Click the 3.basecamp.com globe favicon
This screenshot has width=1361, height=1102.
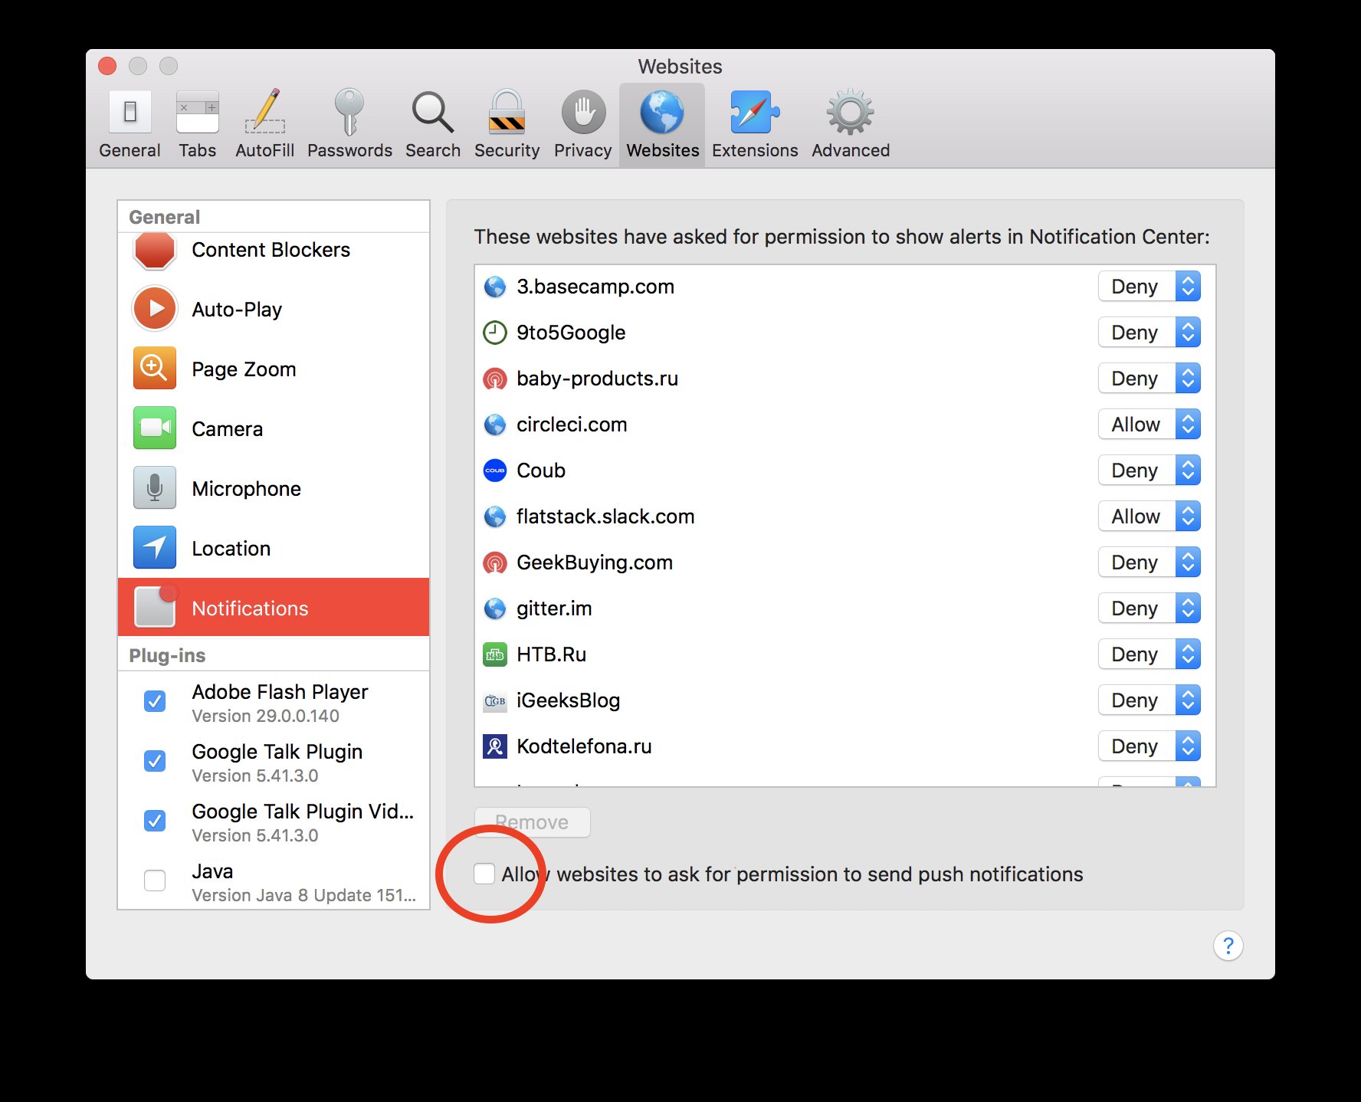pos(495,287)
